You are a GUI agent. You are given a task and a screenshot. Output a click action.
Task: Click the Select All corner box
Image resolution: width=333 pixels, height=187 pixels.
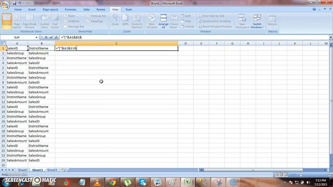[3, 44]
